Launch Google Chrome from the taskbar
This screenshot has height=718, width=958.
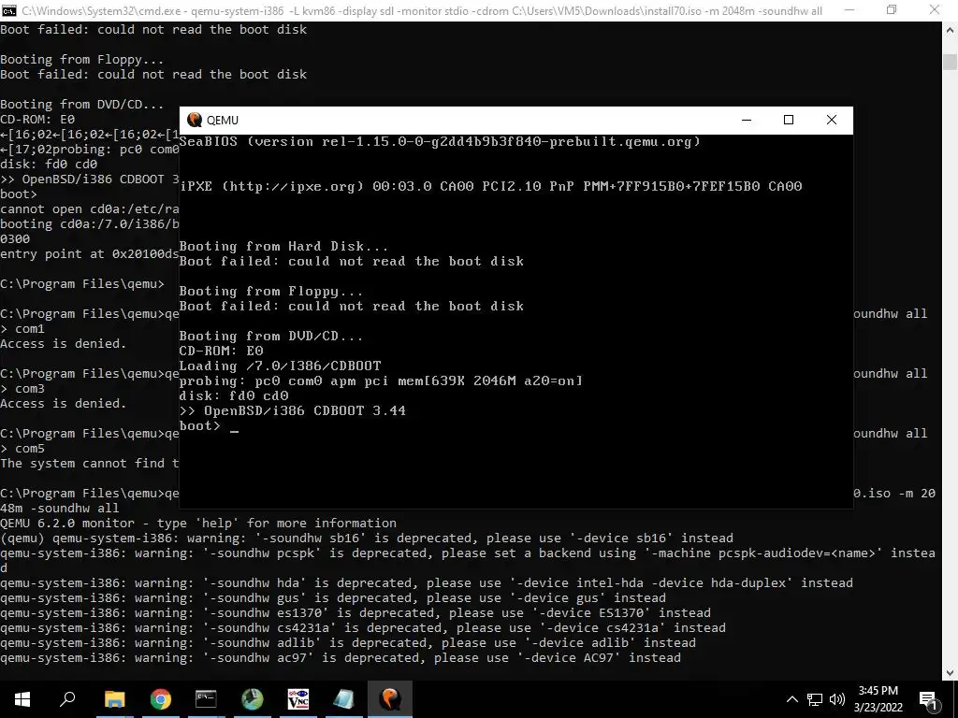(x=161, y=699)
